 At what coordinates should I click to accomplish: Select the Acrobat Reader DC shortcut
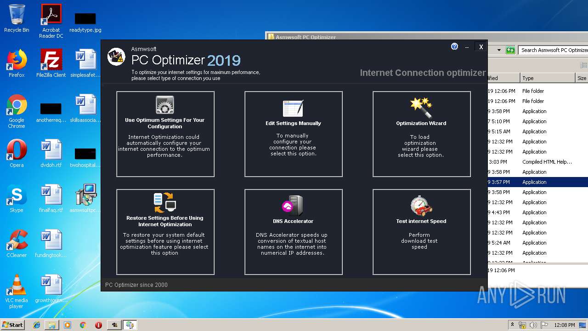click(51, 21)
